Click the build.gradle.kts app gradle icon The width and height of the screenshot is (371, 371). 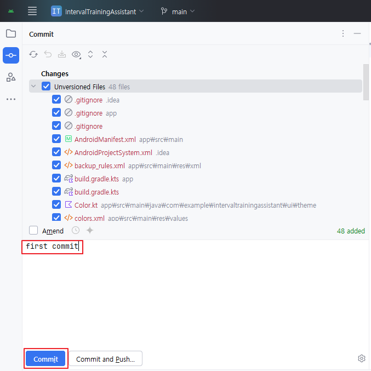click(69, 179)
